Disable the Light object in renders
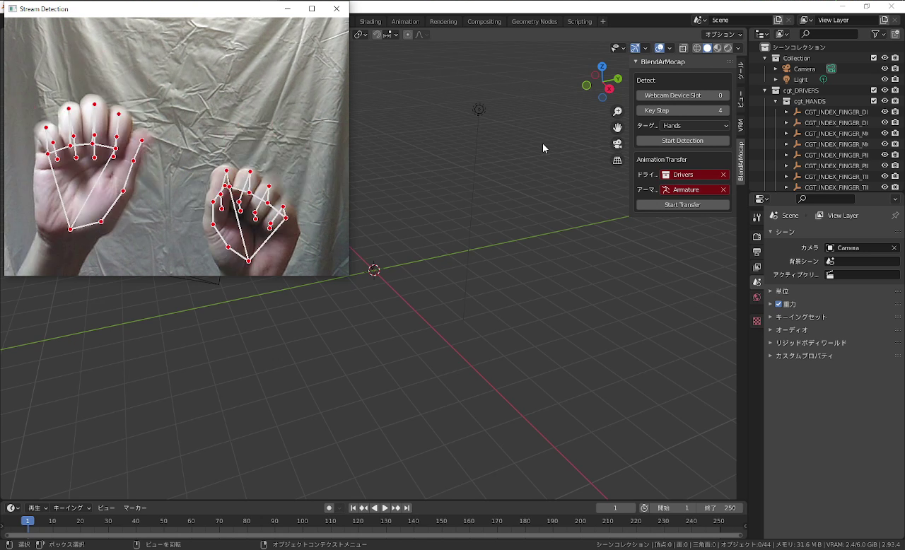 (x=895, y=80)
